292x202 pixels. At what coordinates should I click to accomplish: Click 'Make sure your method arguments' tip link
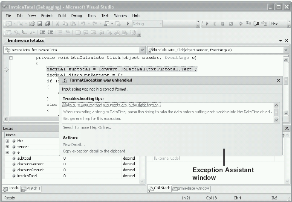click(112, 105)
